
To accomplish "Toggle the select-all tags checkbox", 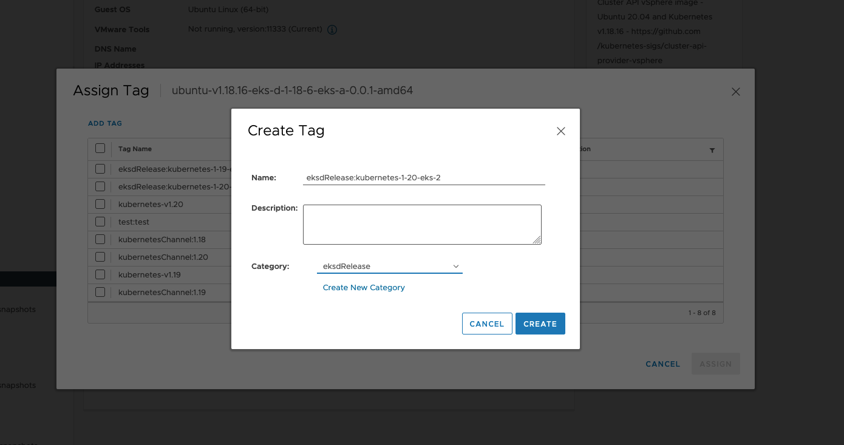I will coord(100,149).
